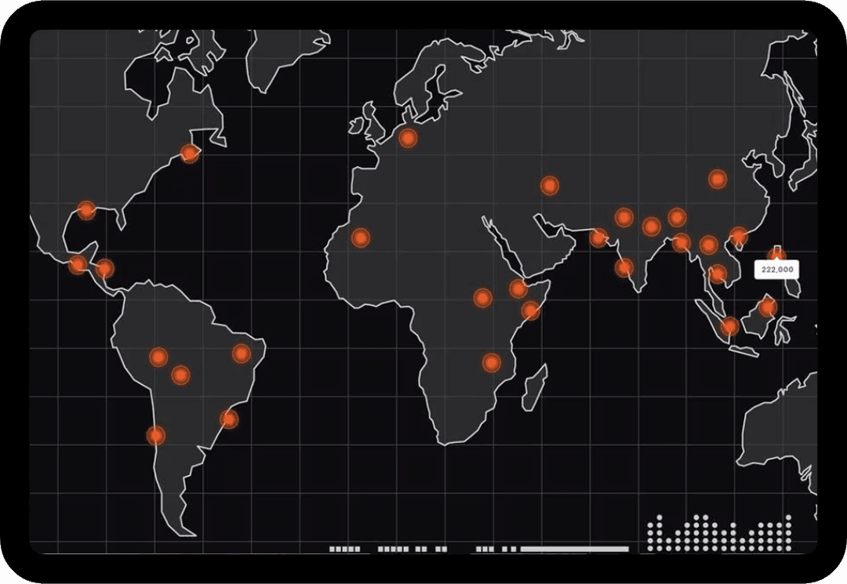Image resolution: width=847 pixels, height=584 pixels.
Task: Click the Central Asia marker near the Caspian
Action: pos(550,186)
